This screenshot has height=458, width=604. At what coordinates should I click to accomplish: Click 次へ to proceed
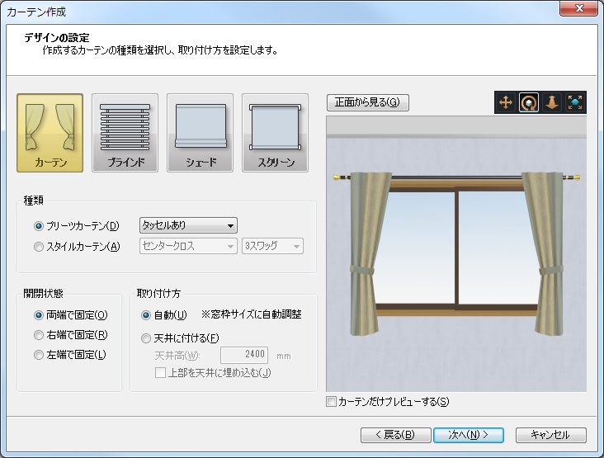tap(469, 434)
